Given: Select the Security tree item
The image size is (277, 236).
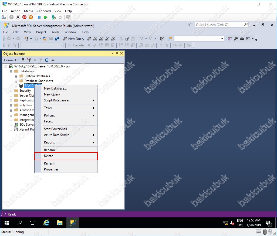Looking at the screenshot, I should click(25, 91).
